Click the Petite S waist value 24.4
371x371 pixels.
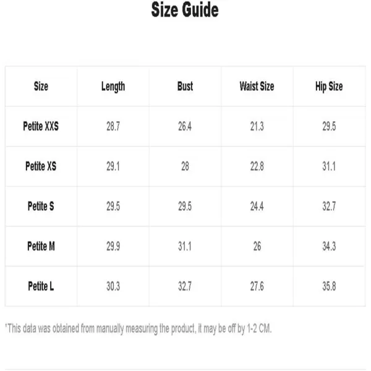pyautogui.click(x=257, y=206)
